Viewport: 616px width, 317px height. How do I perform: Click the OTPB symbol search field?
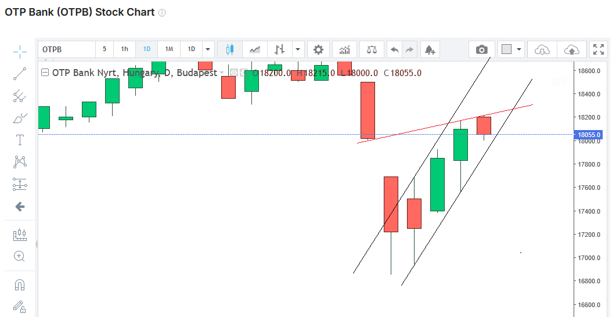pos(67,49)
